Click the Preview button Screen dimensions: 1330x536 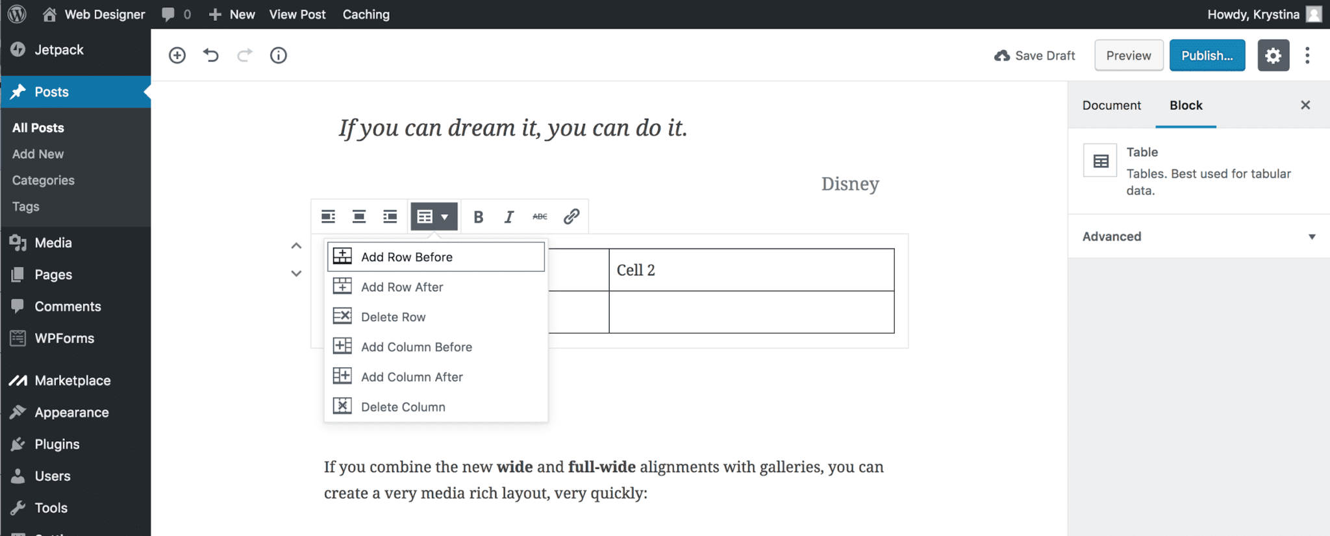pyautogui.click(x=1129, y=55)
